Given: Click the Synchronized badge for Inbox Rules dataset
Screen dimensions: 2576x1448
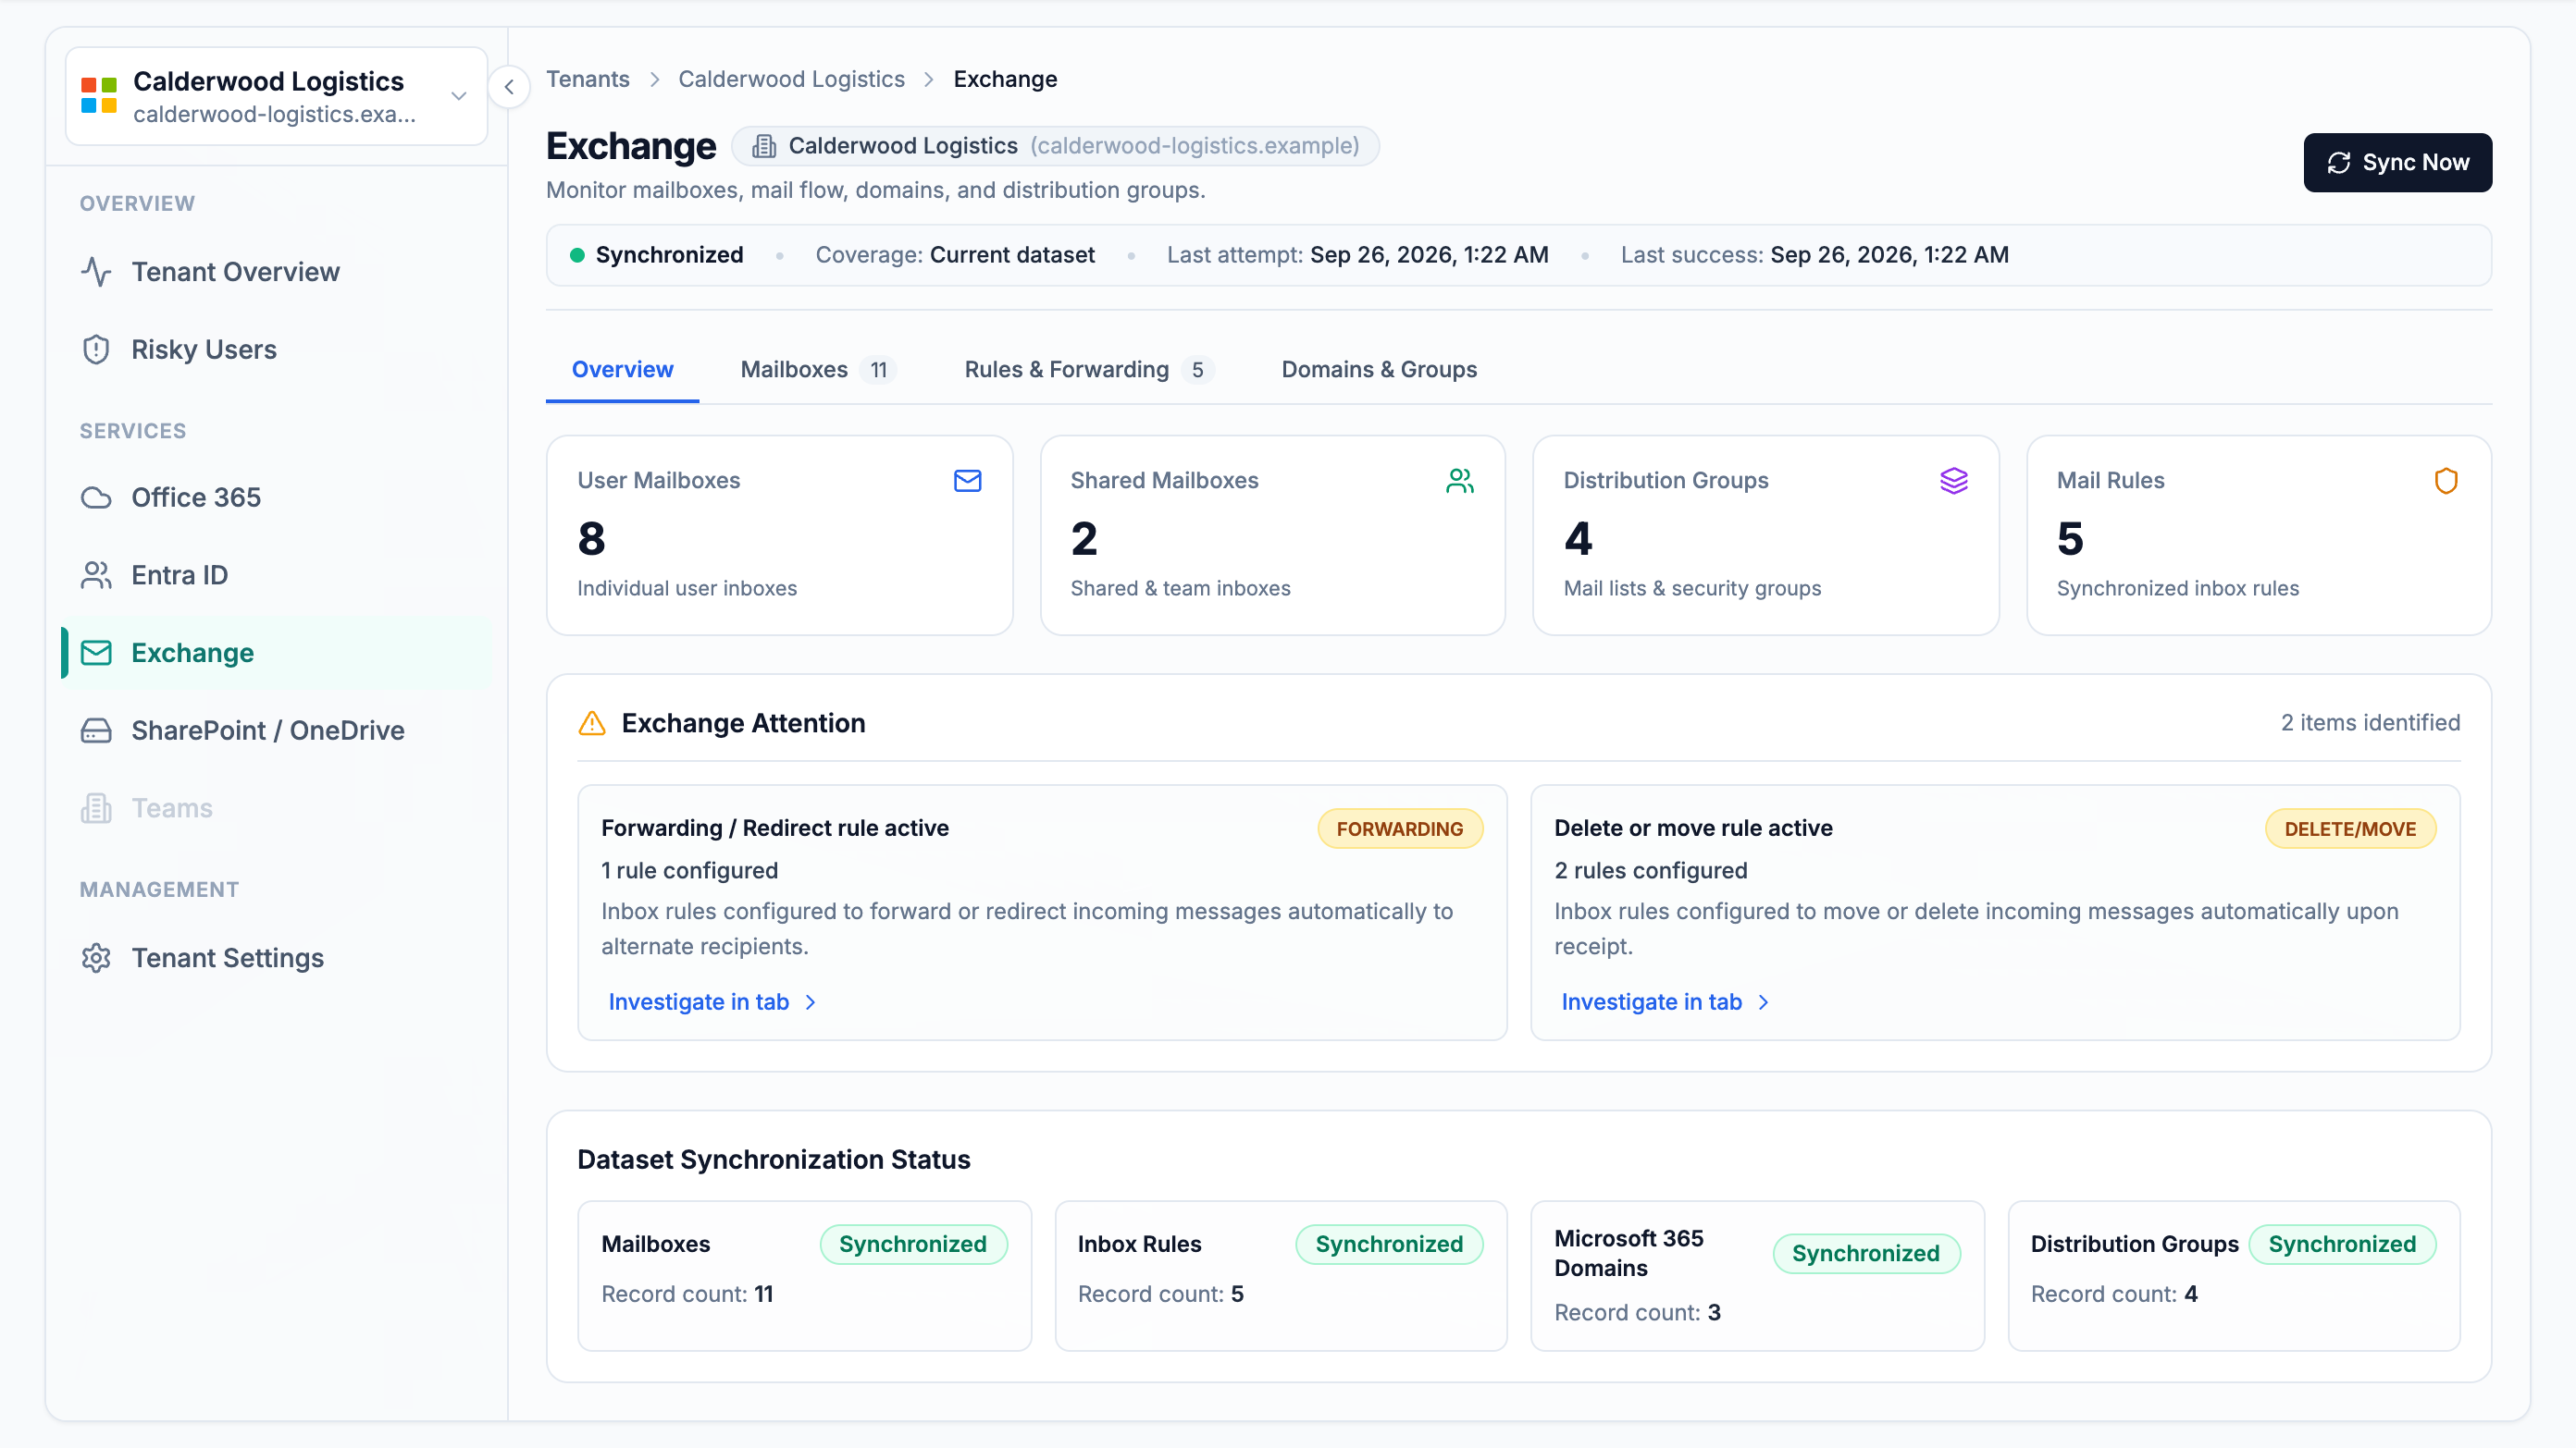Looking at the screenshot, I should [x=1389, y=1245].
